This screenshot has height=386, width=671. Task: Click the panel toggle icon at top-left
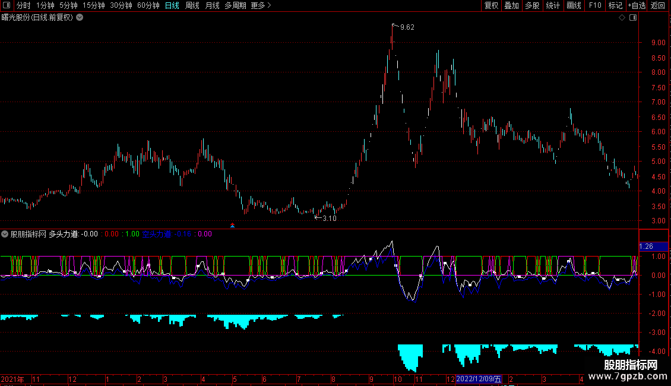tap(7, 5)
